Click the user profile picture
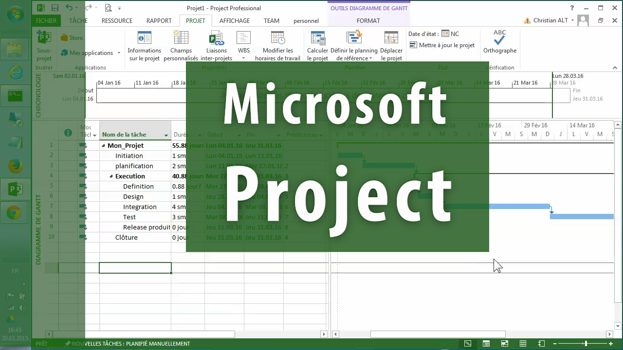 coord(583,20)
